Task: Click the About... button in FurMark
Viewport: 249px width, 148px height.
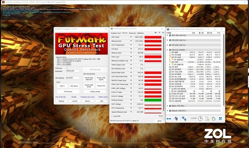Action: [x=88, y=101]
